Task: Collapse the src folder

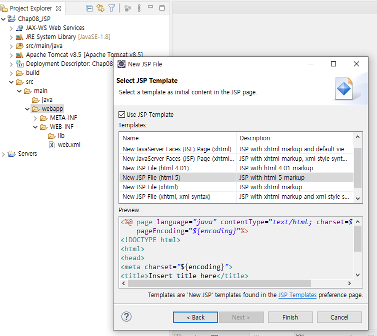Action: [11, 82]
